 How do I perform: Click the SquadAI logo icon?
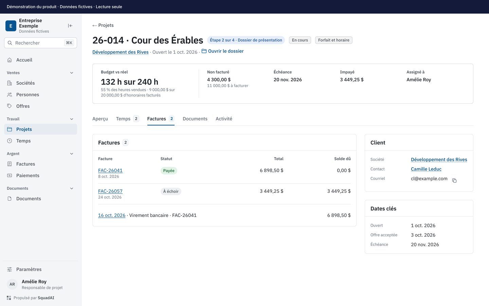tap(9, 298)
